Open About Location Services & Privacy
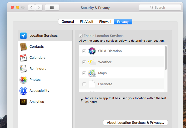The height and width of the screenshot is (128, 186). (135, 123)
